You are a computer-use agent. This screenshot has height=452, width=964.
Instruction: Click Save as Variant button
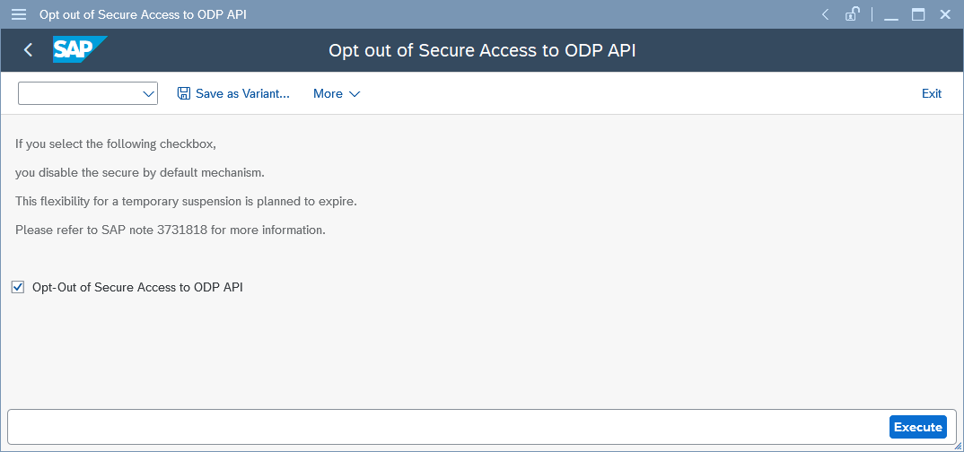[x=233, y=93]
